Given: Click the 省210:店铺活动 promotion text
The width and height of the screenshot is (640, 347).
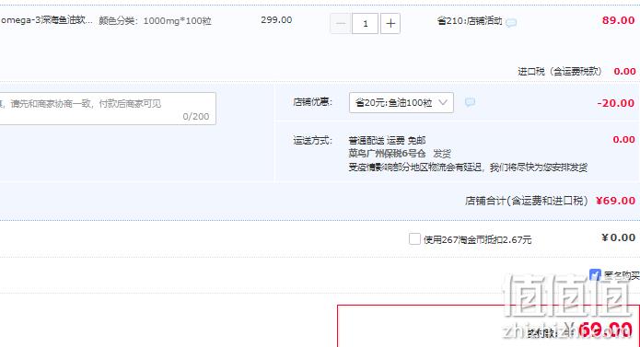Looking at the screenshot, I should 470,21.
